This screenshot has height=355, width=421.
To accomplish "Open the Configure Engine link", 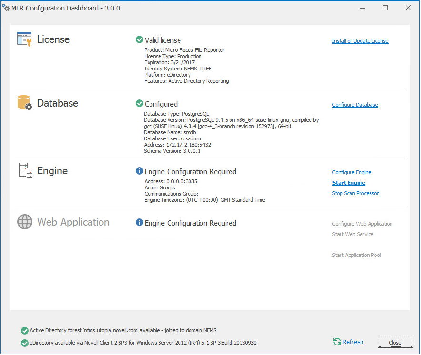I will point(351,173).
